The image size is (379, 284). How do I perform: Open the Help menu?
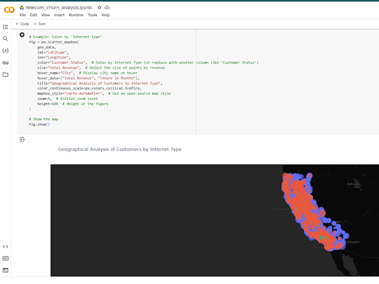tap(106, 15)
